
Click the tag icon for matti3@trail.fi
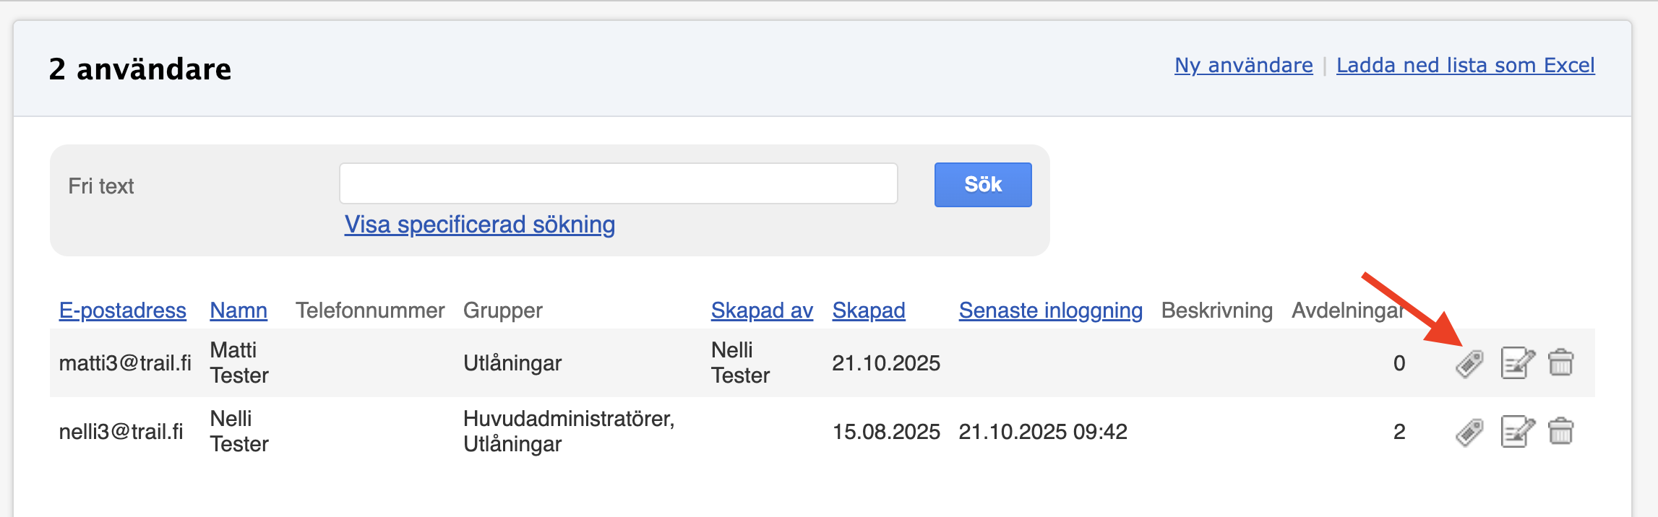coord(1469,363)
